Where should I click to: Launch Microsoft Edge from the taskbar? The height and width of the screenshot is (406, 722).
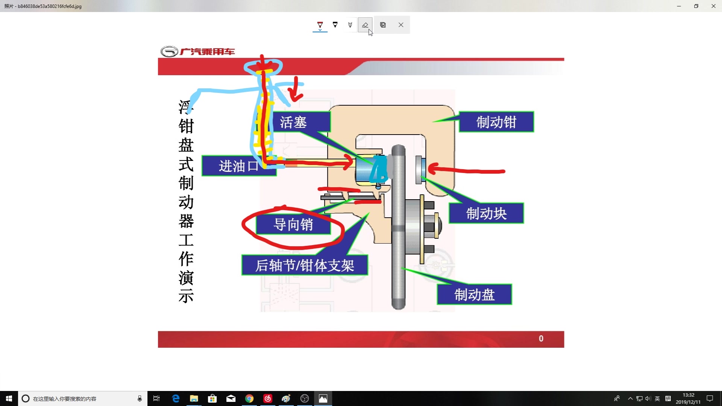pyautogui.click(x=176, y=398)
